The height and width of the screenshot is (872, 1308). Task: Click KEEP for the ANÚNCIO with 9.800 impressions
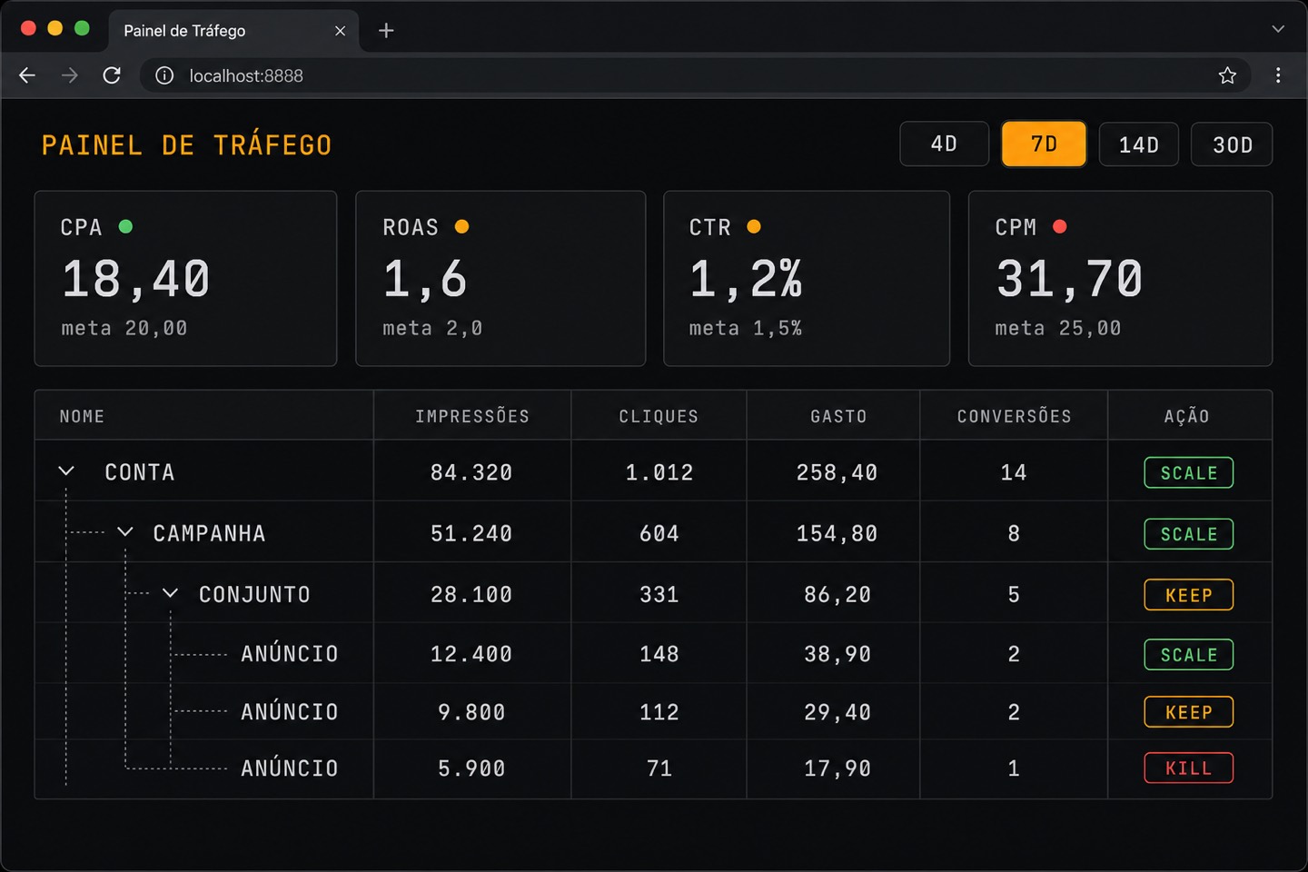click(1188, 712)
